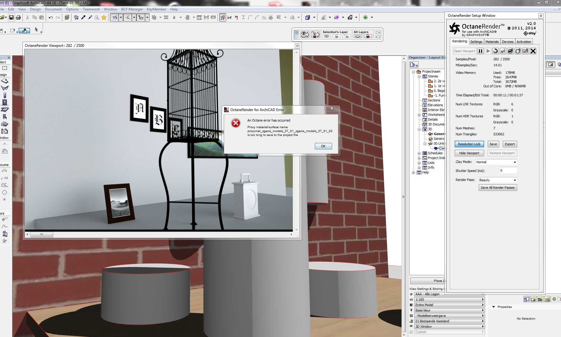Open the Modelleerweergave model view dropdown
The image size is (561, 337).
click(x=449, y=316)
